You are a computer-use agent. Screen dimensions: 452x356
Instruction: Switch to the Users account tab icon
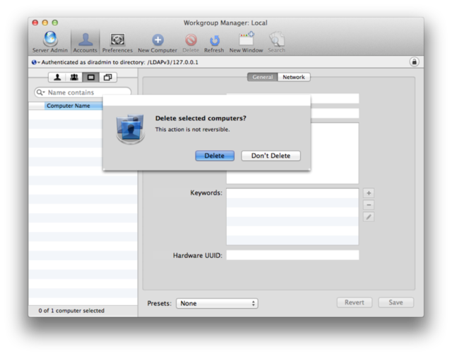click(57, 77)
